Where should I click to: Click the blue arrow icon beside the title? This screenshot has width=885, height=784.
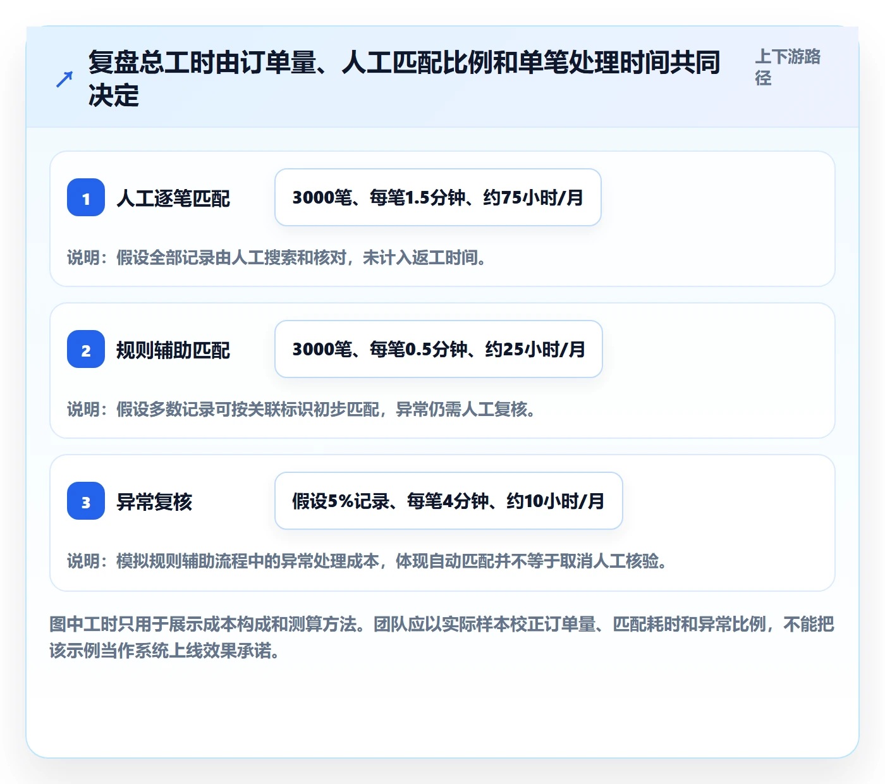(64, 79)
